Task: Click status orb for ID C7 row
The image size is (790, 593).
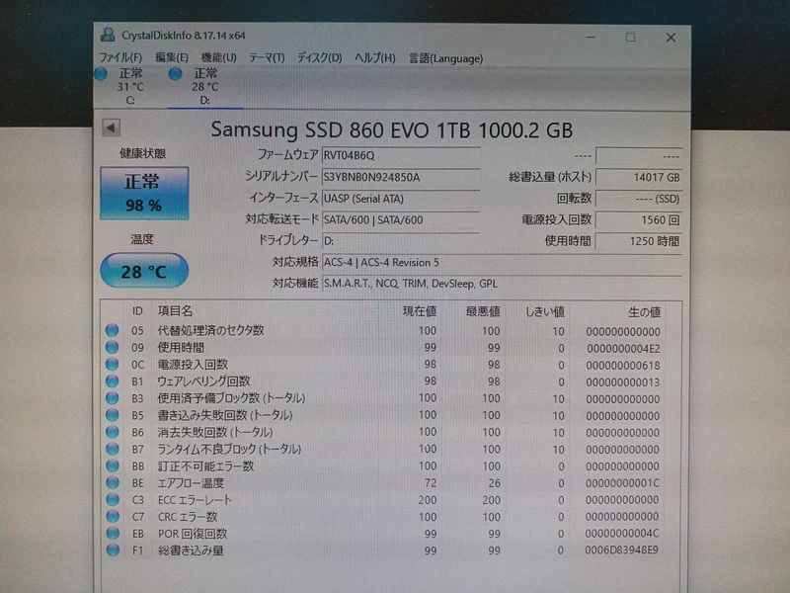Action: [x=112, y=516]
